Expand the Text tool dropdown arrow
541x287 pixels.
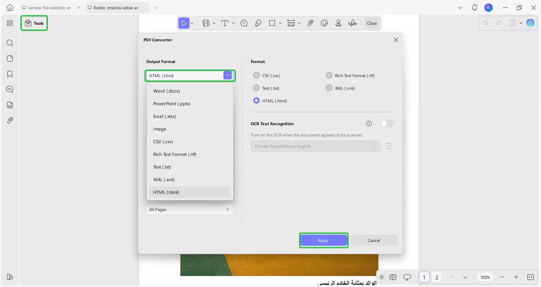[x=233, y=23]
